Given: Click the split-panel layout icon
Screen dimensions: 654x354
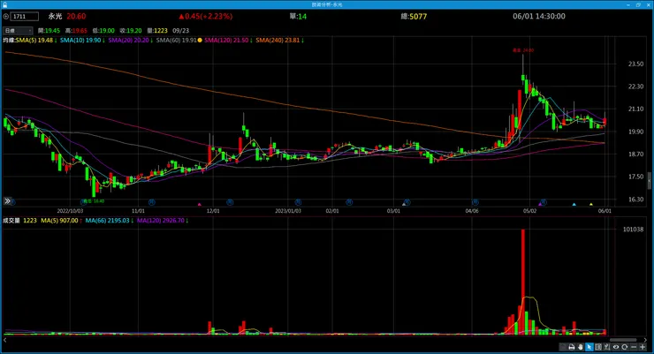Looking at the screenshot, I should click(x=598, y=347).
